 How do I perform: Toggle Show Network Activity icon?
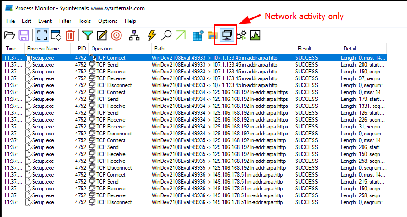(x=226, y=35)
